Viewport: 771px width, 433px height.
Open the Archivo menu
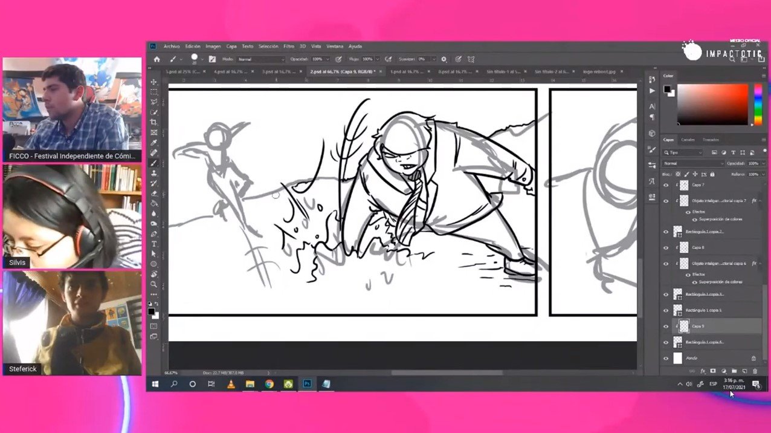click(x=172, y=47)
